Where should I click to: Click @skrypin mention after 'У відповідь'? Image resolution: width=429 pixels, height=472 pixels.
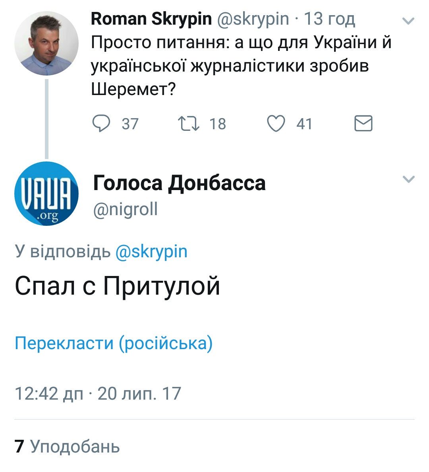[151, 252]
